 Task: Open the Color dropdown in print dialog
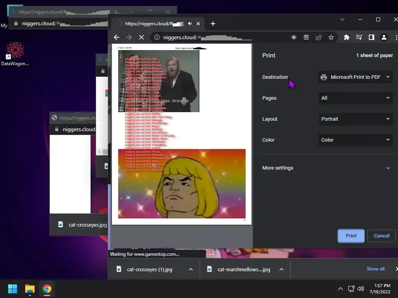(x=355, y=140)
